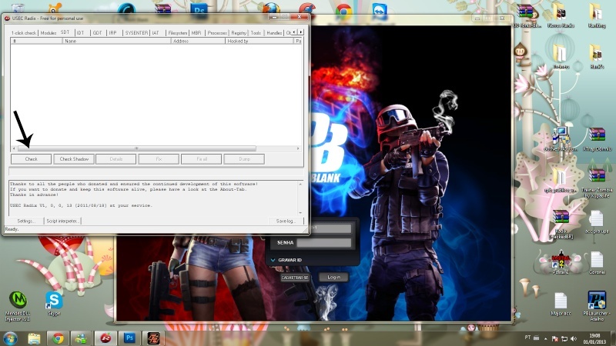The height and width of the screenshot is (346, 616).
Task: Open the Coronel text file icon
Action: [597, 263]
